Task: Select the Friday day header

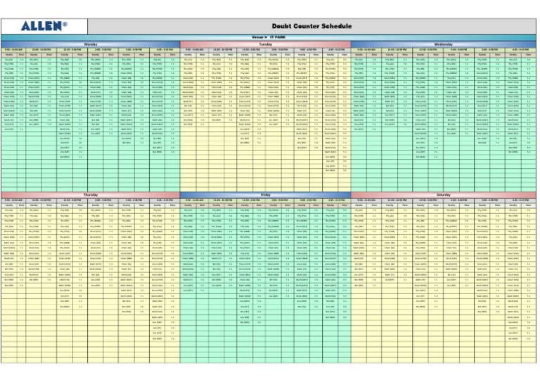Action: pos(265,195)
